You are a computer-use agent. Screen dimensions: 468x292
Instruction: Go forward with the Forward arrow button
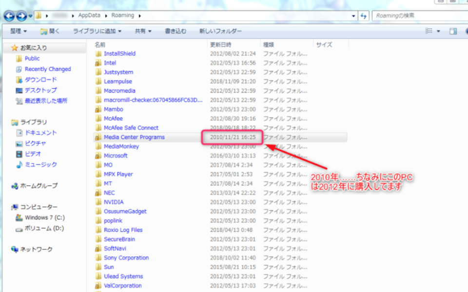click(x=21, y=16)
